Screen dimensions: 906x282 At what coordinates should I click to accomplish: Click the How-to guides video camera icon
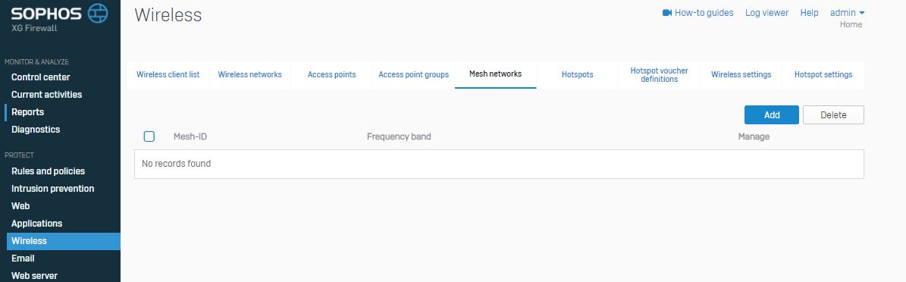(x=666, y=13)
